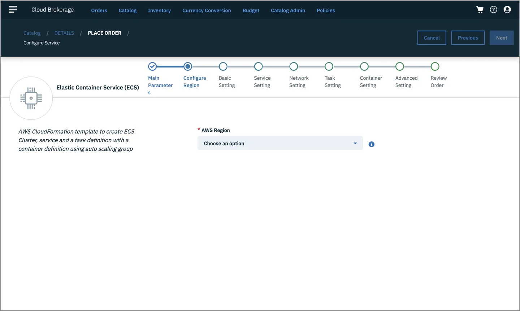
Task: Open Currency Conversion menu item
Action: (x=207, y=10)
